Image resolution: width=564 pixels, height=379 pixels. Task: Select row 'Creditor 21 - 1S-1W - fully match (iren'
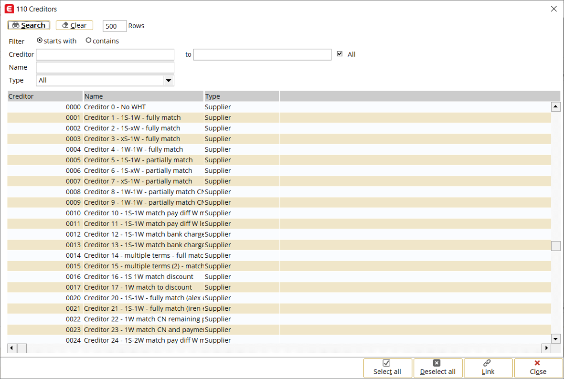coord(279,308)
